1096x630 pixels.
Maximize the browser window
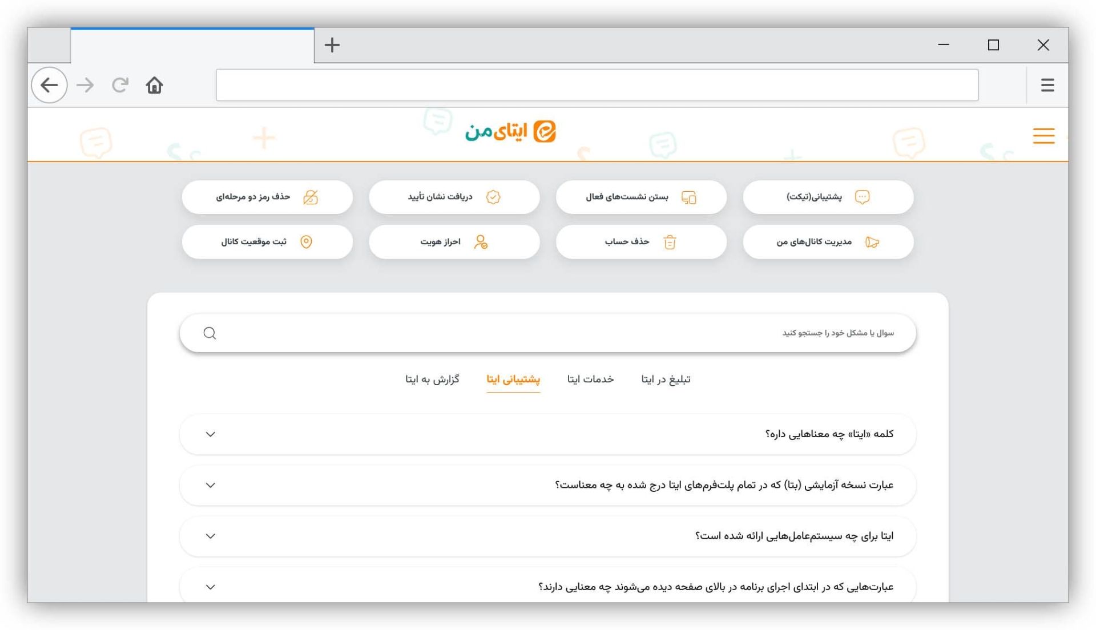(993, 45)
